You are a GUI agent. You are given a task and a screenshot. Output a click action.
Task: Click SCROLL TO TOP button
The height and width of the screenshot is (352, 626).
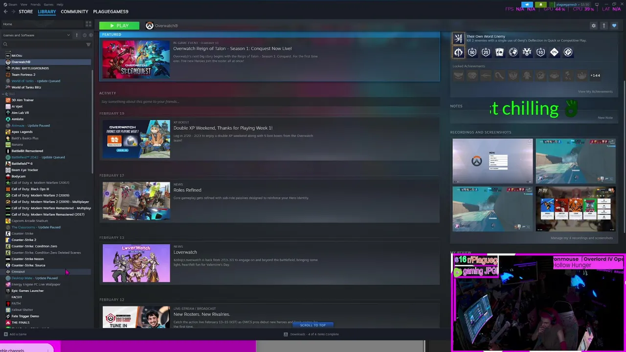tap(313, 325)
